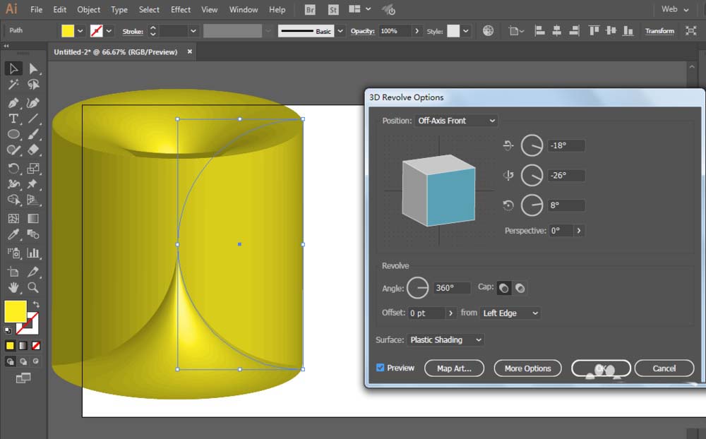Select the Rotate tool

click(13, 169)
